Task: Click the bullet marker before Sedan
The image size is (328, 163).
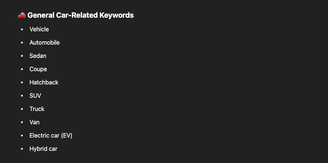Action: (22, 56)
